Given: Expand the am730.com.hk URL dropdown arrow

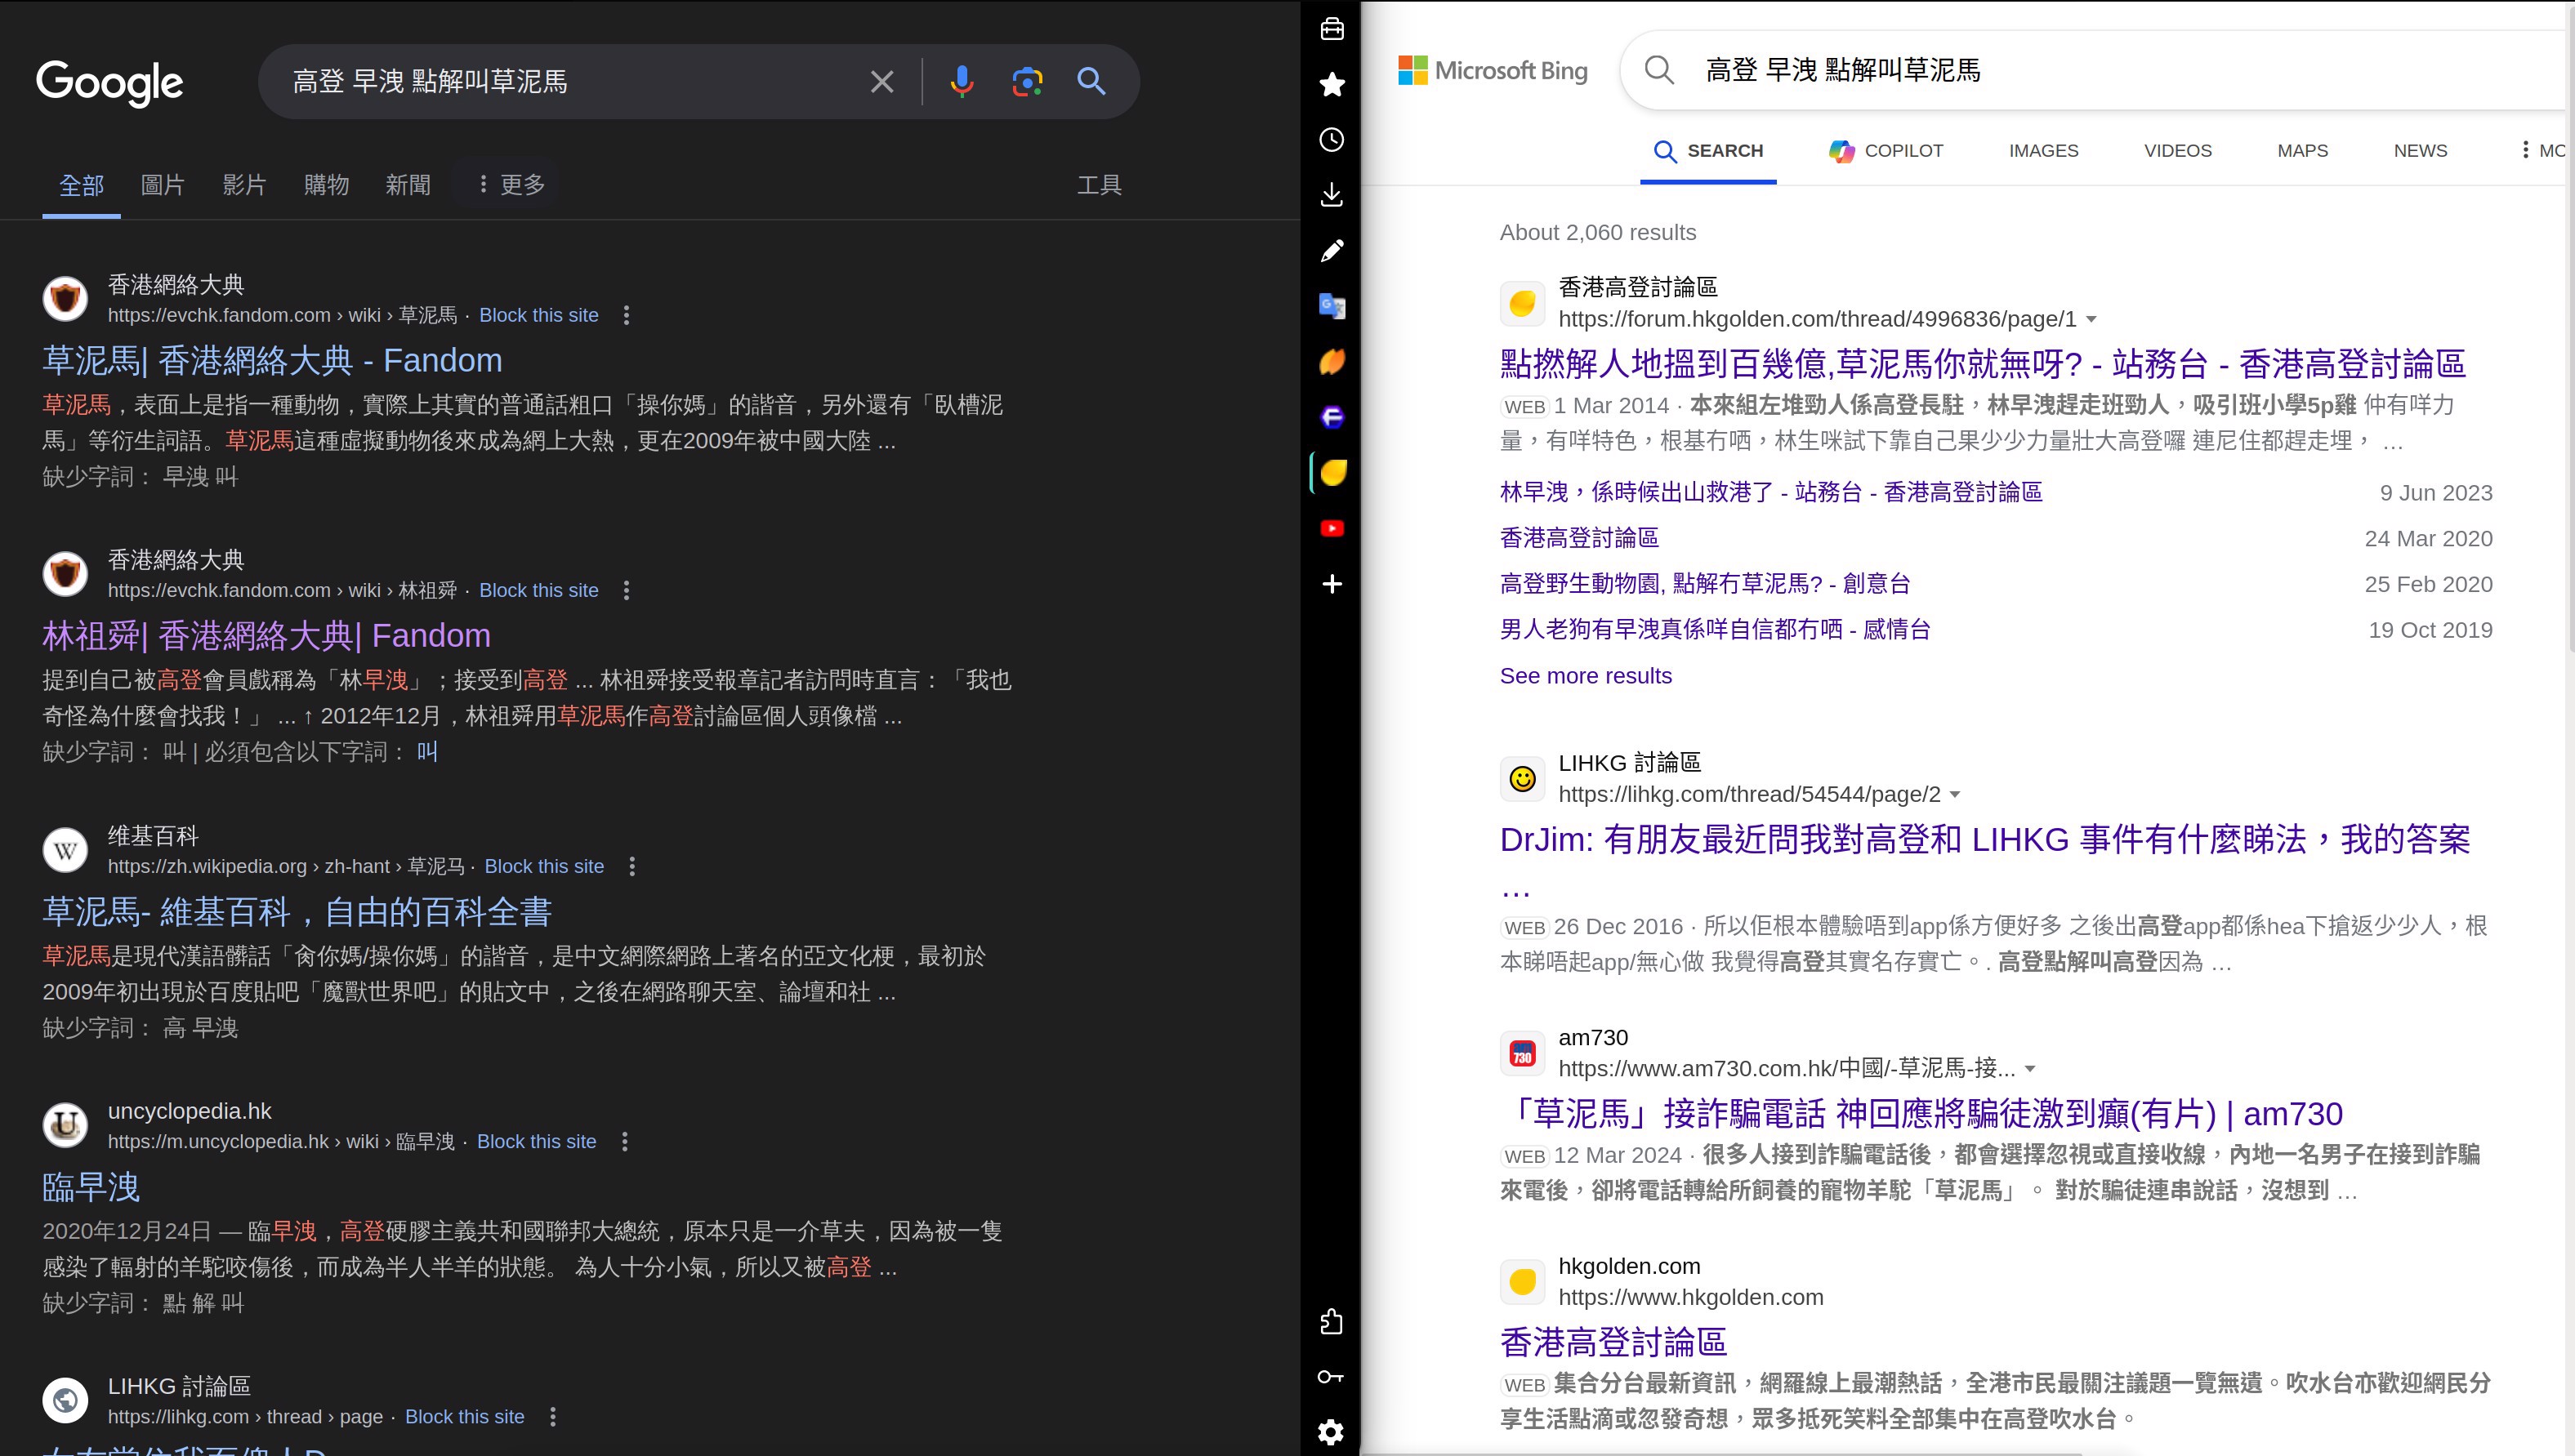Looking at the screenshot, I should 2030,1069.
